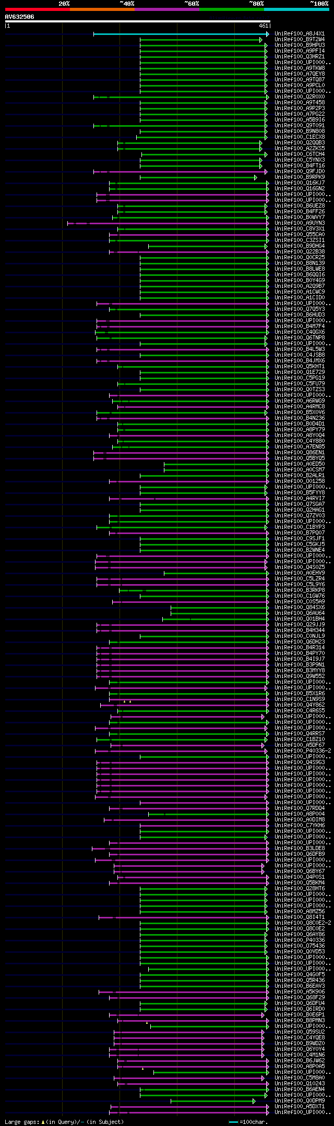Image resolution: width=334 pixels, height=1126 pixels.
Task: Click the purple ~60% identity legend segment
Action: point(166,9)
